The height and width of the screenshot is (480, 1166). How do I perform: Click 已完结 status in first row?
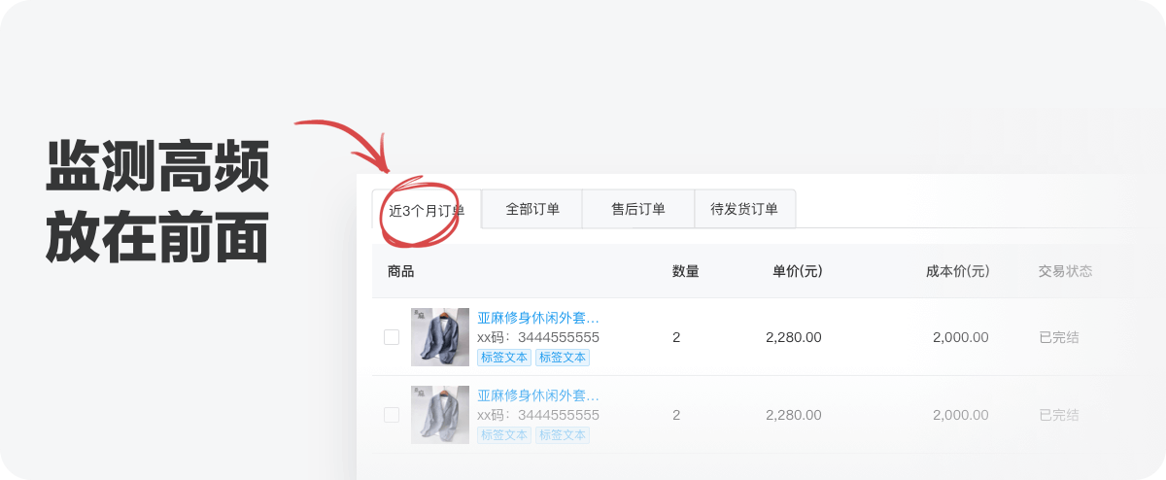pyautogui.click(x=1059, y=337)
